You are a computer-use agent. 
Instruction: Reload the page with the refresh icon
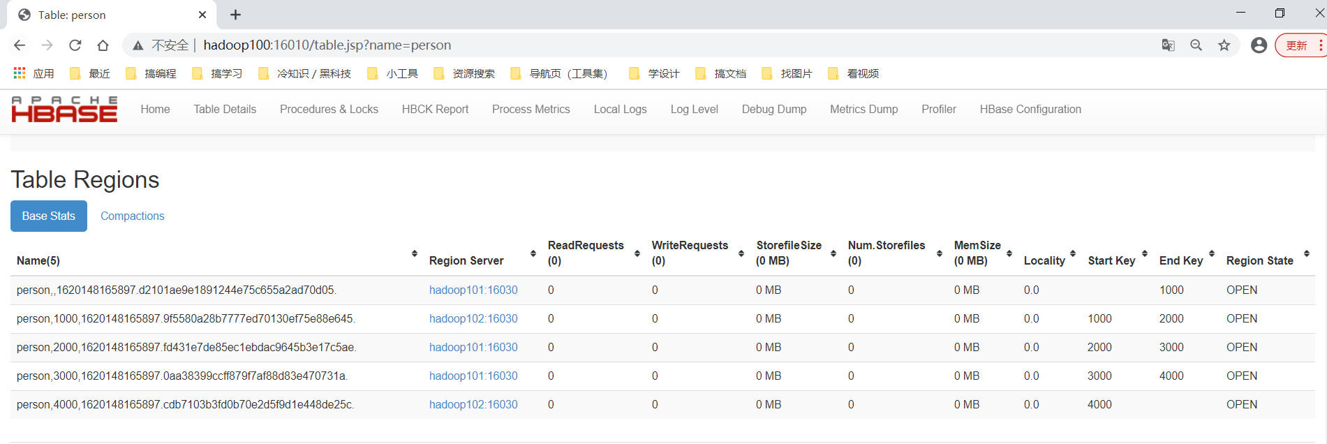click(x=75, y=45)
